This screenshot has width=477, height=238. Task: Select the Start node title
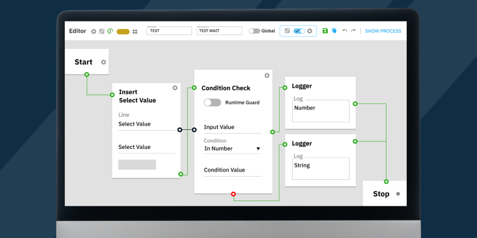coord(83,62)
